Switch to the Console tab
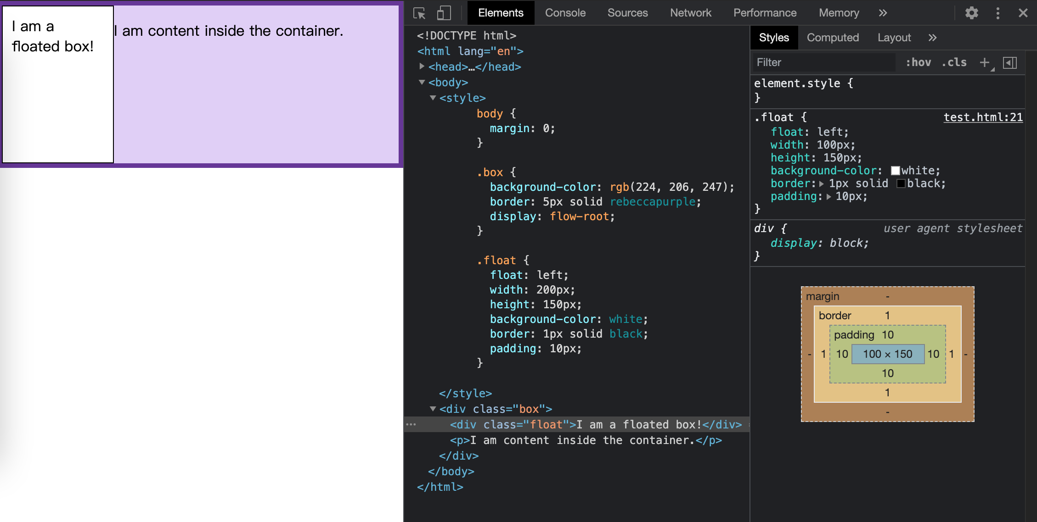1037x522 pixels. pyautogui.click(x=565, y=13)
